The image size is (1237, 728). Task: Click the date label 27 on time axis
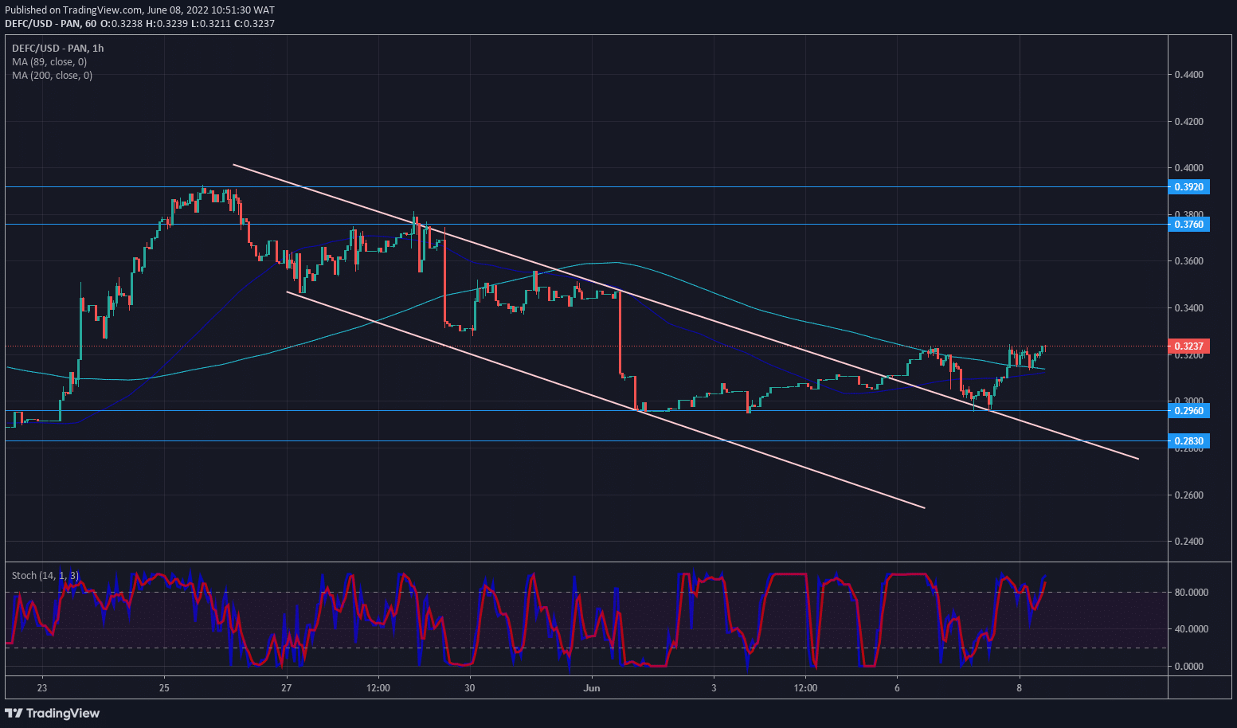(x=287, y=688)
